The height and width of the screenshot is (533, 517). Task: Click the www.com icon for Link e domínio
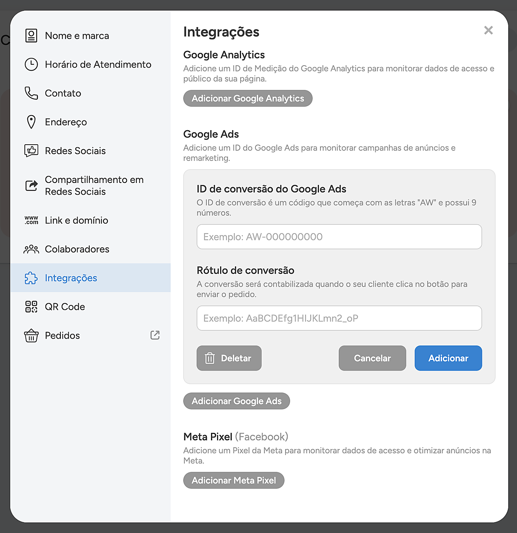(x=31, y=220)
